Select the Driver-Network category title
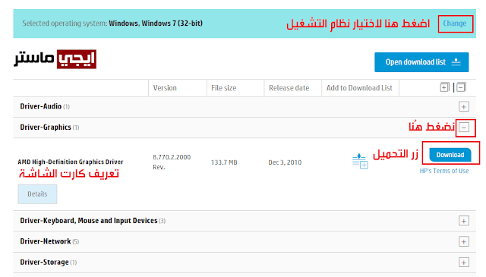Screen dimensions: 486x277 click(x=46, y=241)
